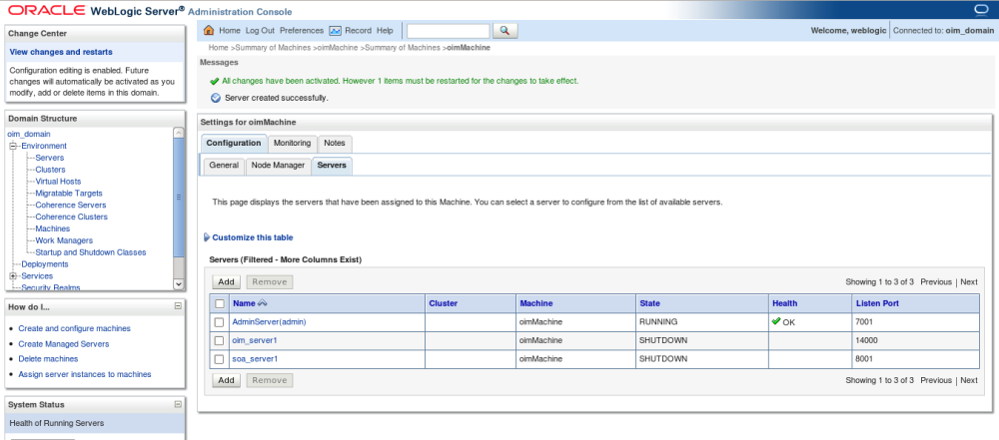This screenshot has height=440, width=999.
Task: Click Create Managed Servers link
Action: 64,344
